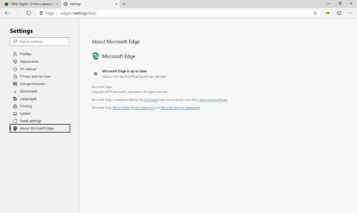Open the open source software link
357x213 pixels.
(213, 100)
